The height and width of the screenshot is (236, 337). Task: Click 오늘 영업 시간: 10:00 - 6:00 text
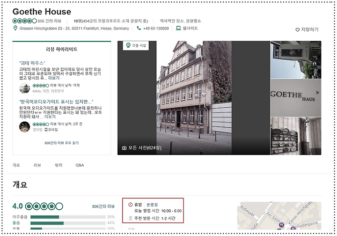(158, 211)
